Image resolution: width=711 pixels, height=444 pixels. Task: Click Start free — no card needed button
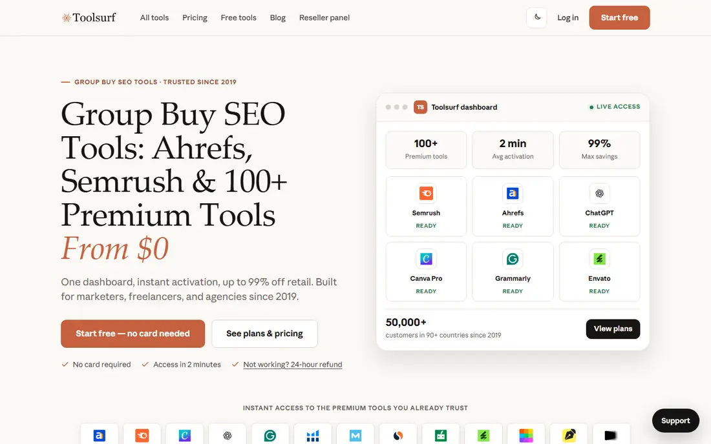[x=133, y=334]
